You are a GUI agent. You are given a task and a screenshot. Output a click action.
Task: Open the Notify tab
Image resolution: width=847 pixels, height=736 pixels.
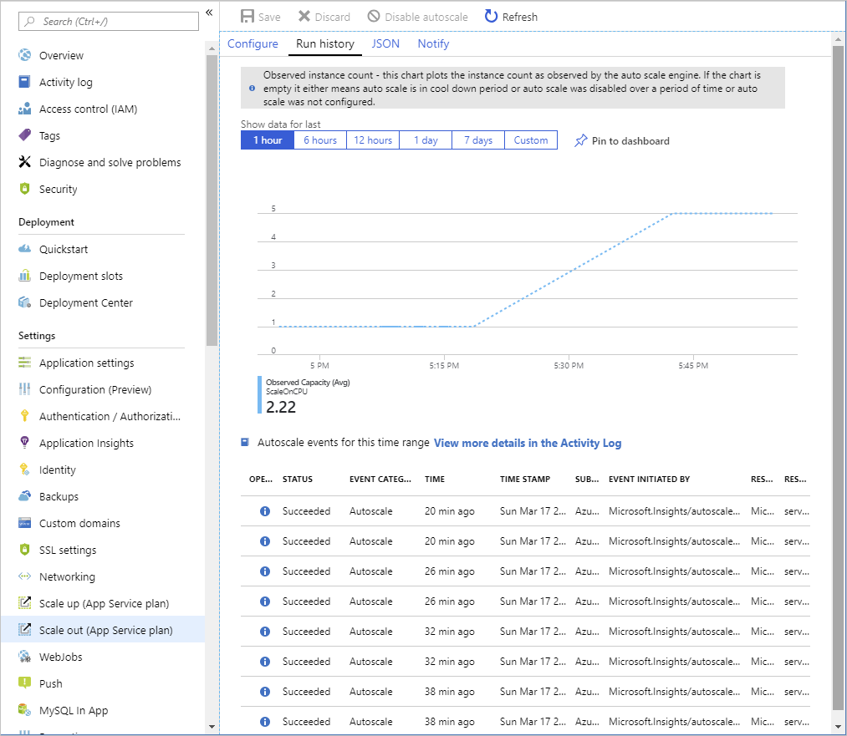[x=433, y=43]
